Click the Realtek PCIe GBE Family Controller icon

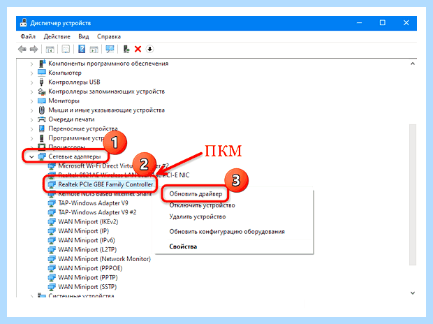[x=52, y=184]
